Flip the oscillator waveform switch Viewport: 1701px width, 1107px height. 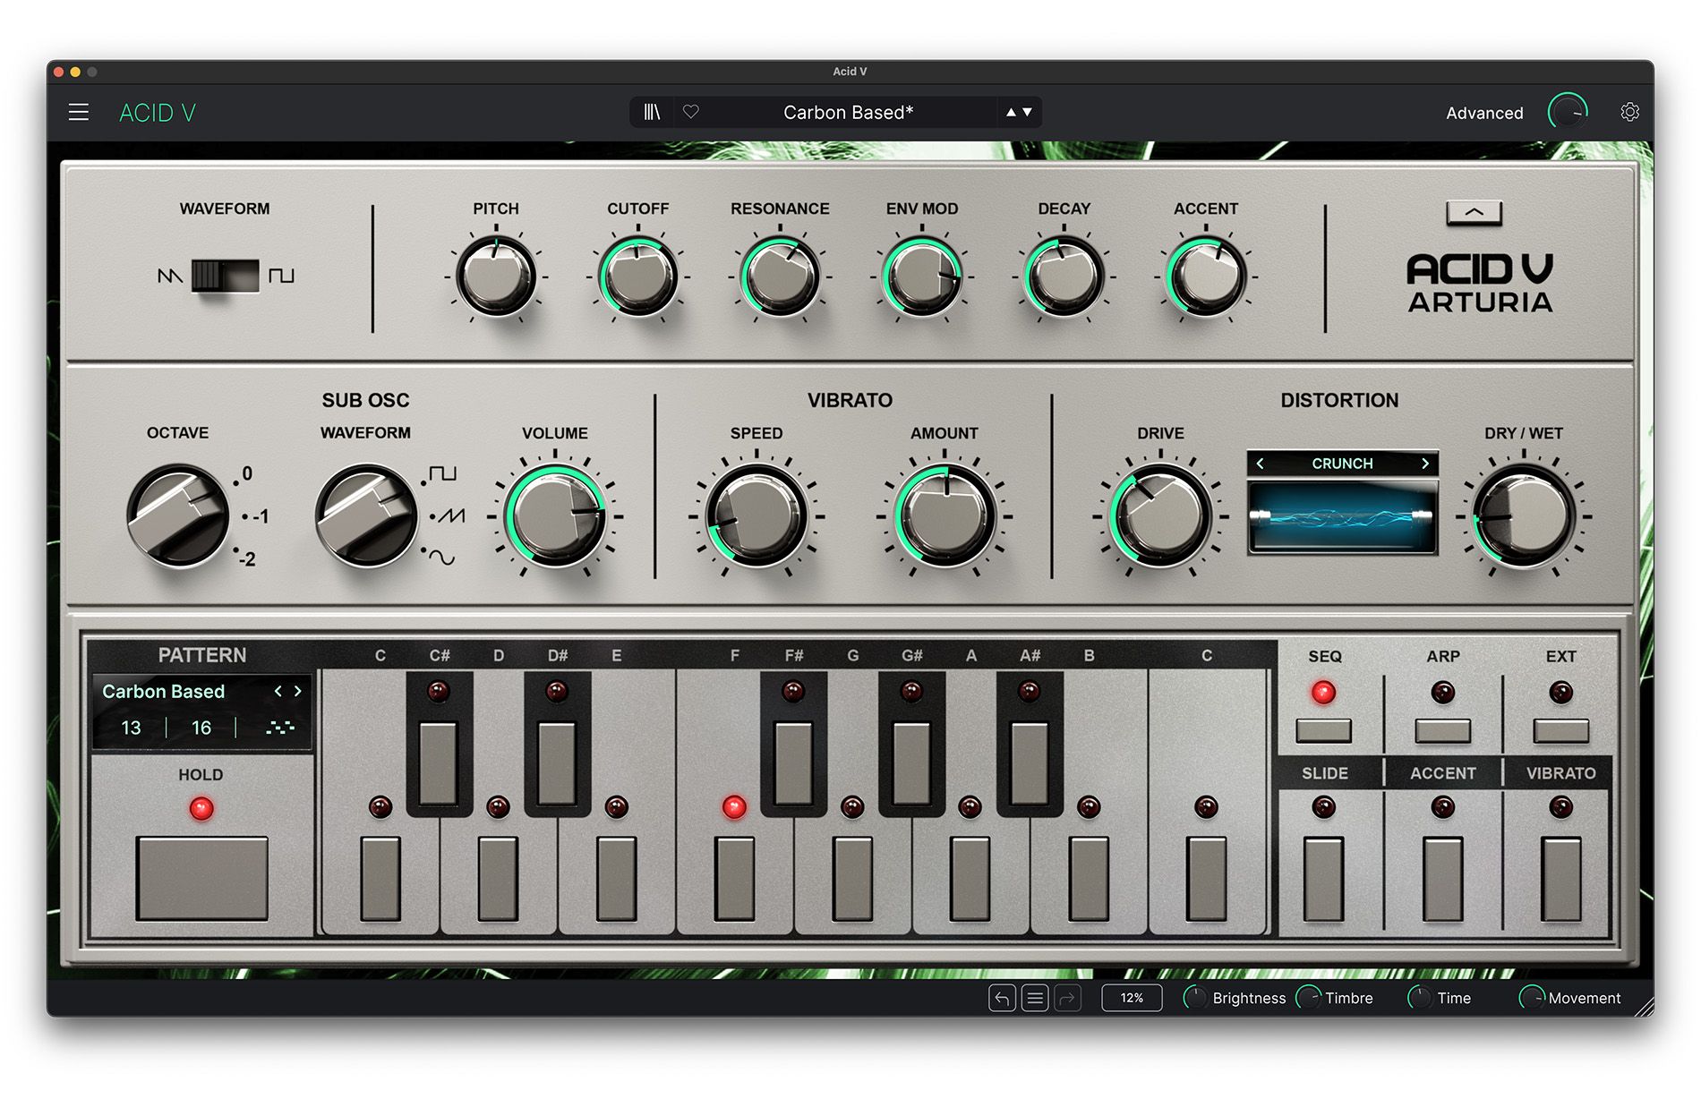coord(226,276)
